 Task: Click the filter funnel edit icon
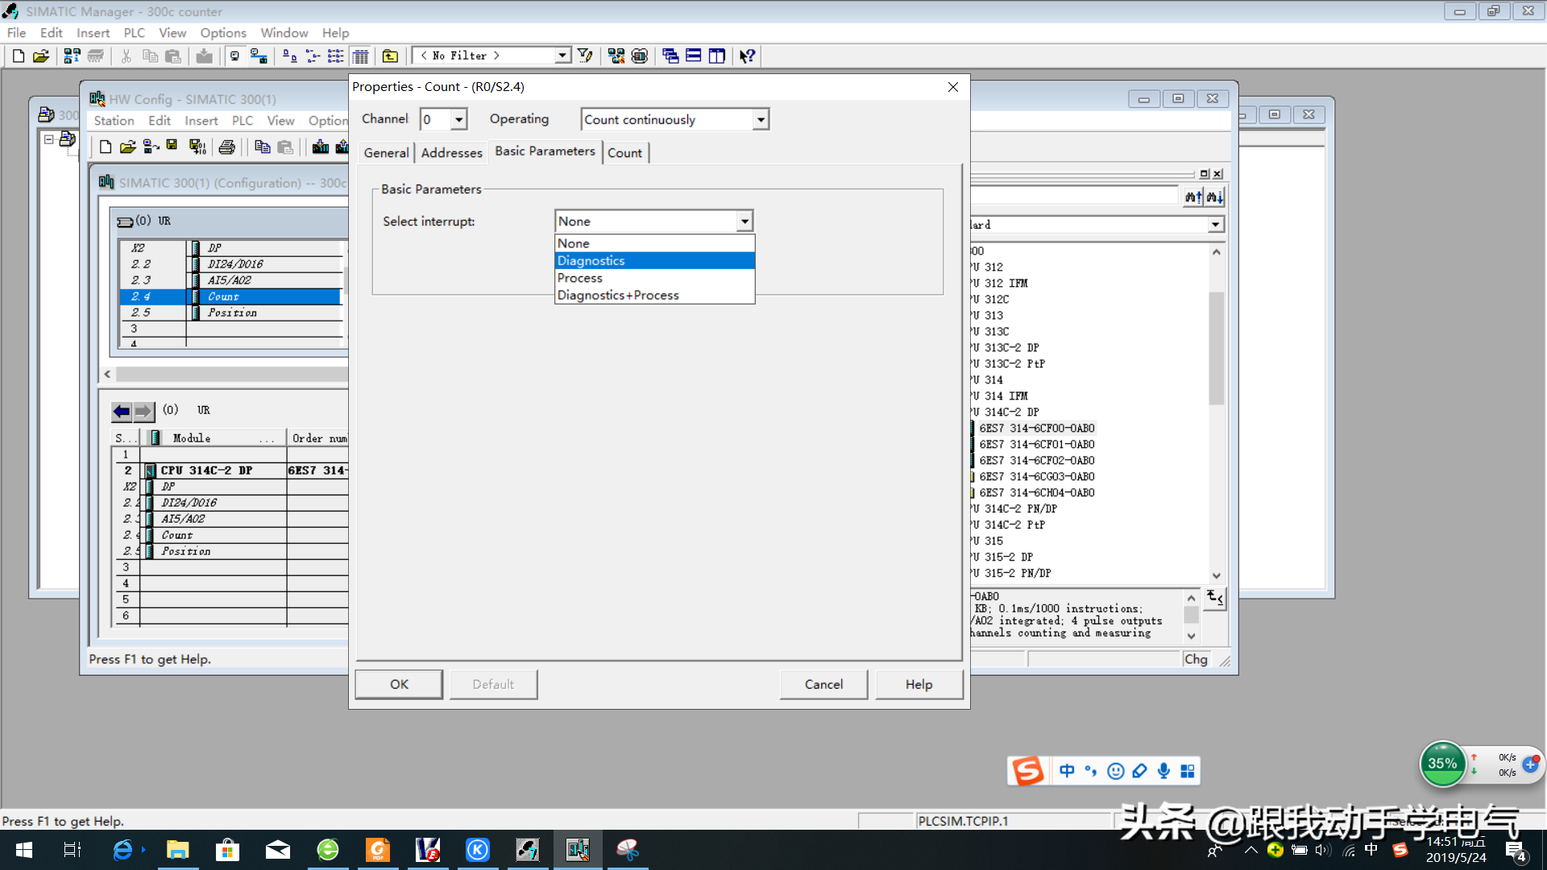[586, 56]
